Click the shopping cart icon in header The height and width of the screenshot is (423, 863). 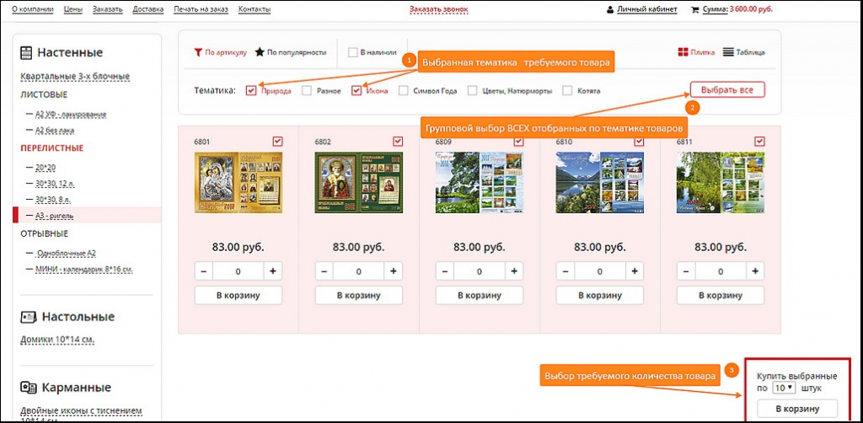[694, 9]
